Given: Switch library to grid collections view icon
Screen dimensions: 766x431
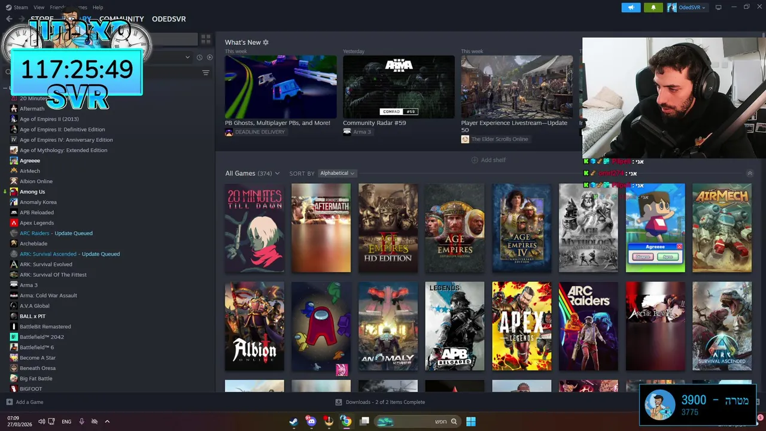Looking at the screenshot, I should 206,39.
